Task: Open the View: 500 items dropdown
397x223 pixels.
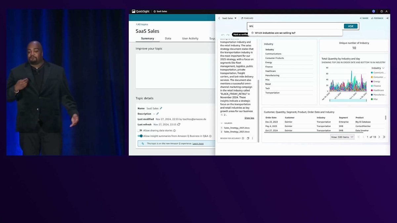Action: pyautogui.click(x=342, y=137)
